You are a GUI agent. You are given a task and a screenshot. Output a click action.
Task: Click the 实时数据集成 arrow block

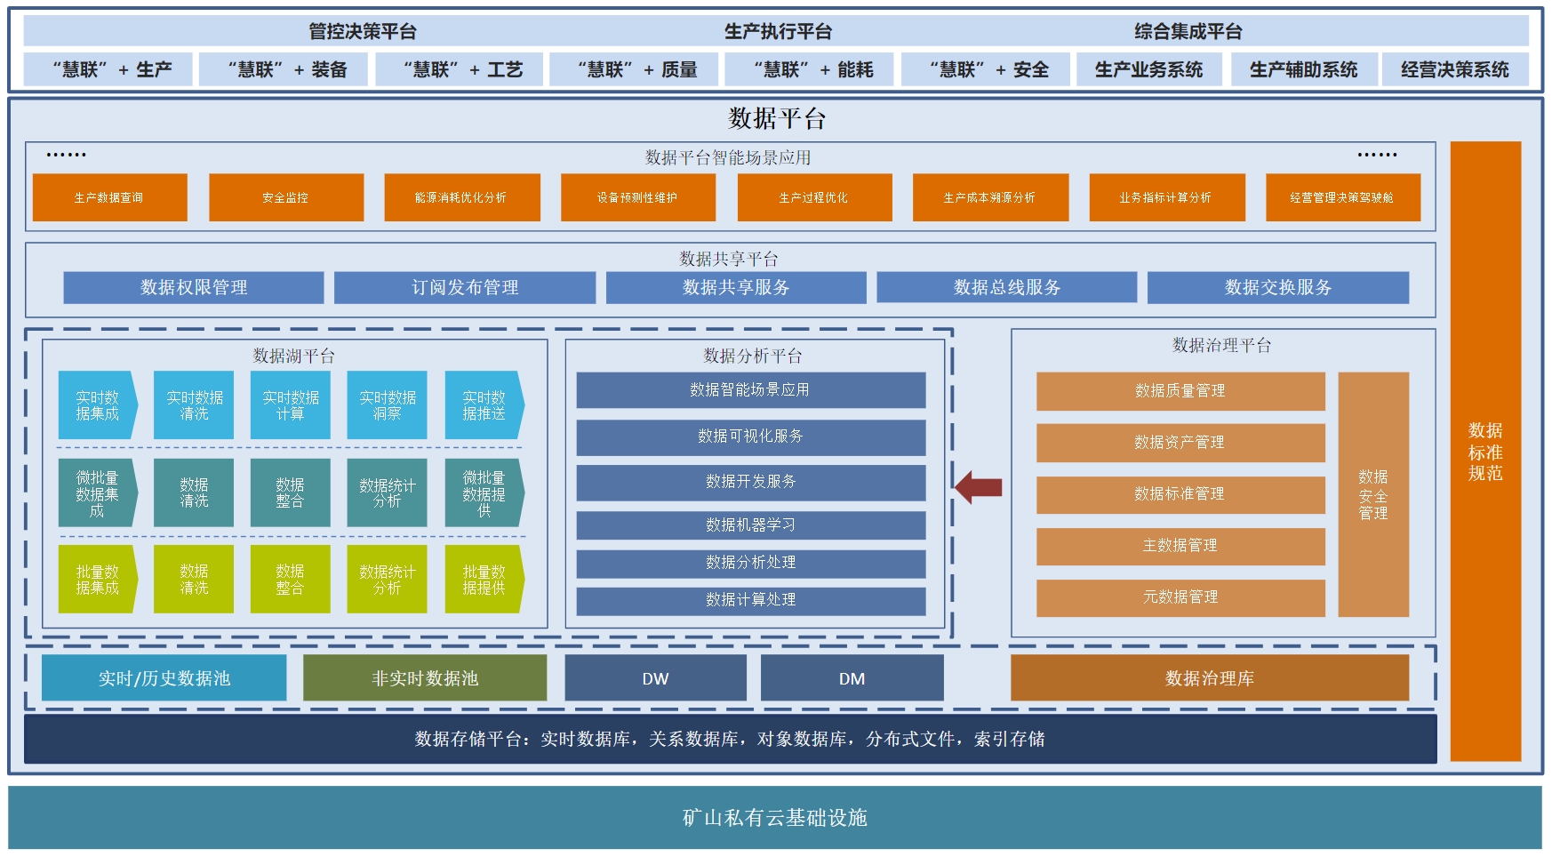(97, 405)
